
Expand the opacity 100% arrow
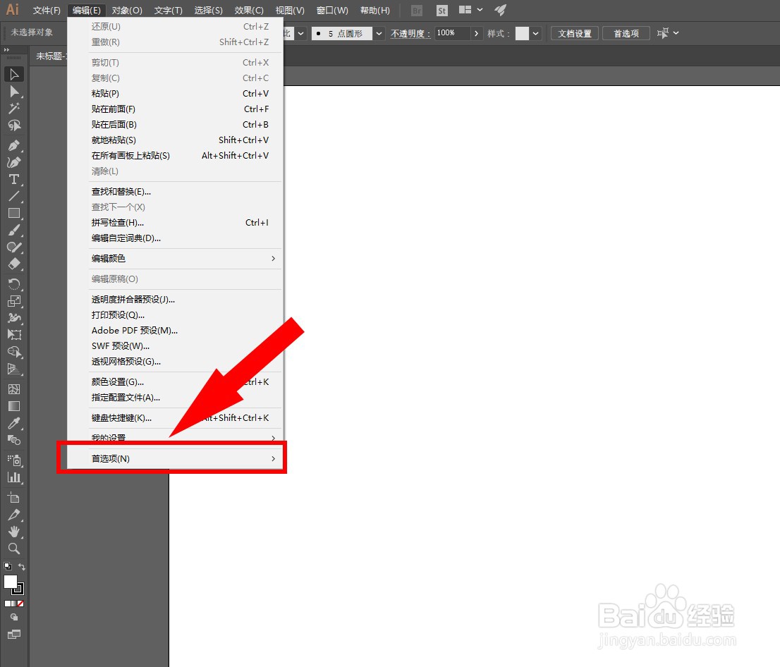point(476,33)
